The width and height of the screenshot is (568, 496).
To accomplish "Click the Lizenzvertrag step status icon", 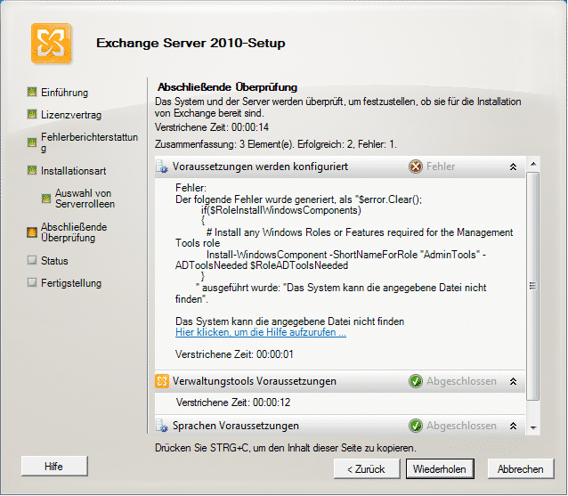I will point(32,115).
